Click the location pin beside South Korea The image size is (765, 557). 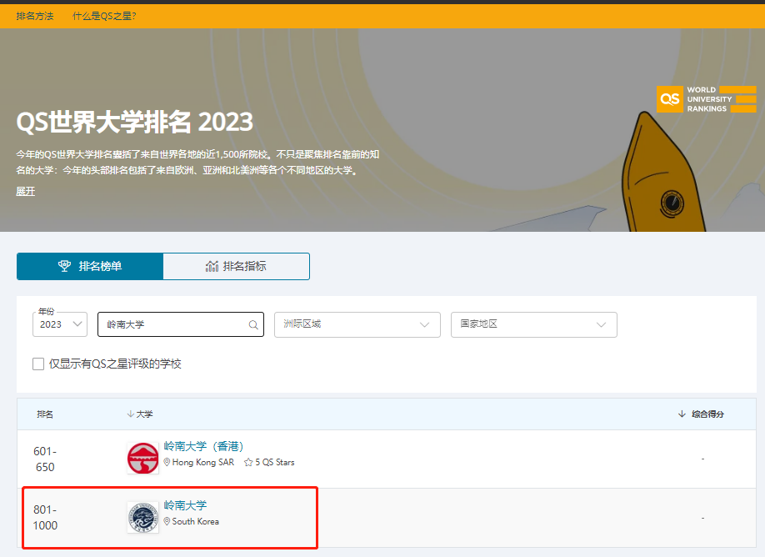[x=167, y=521]
